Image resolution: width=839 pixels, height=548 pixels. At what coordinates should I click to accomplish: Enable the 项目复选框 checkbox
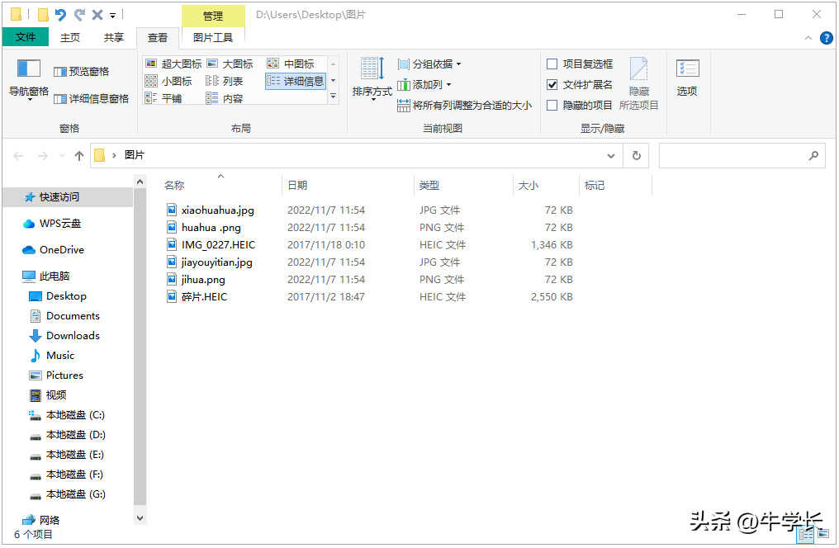click(552, 64)
